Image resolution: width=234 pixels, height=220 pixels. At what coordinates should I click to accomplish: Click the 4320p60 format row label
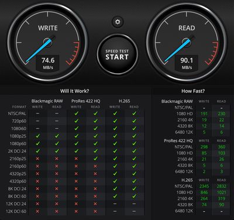tap(18, 181)
